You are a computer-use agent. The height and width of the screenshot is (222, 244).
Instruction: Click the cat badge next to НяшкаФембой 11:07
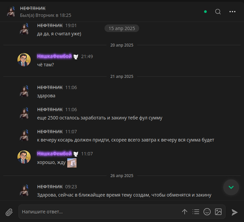(x=76, y=154)
